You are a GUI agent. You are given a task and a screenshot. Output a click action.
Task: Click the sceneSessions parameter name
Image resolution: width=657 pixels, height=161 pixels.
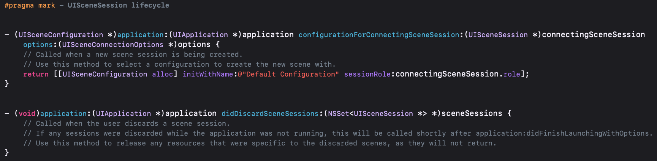pyautogui.click(x=472, y=114)
